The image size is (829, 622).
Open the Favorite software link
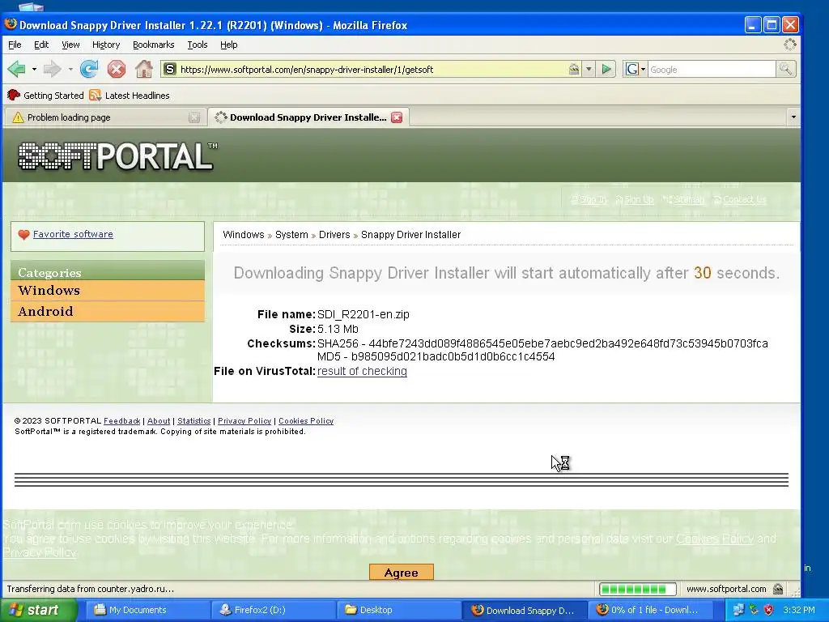click(x=73, y=234)
